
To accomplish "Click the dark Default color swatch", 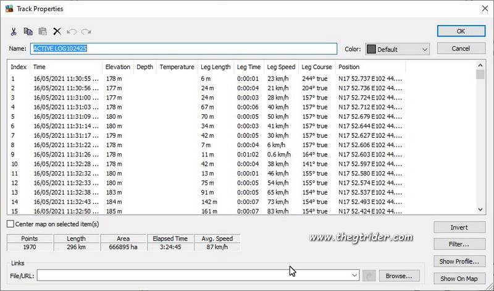I will coord(371,49).
